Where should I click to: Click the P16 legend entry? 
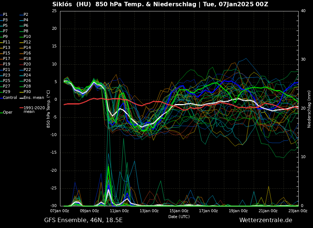tap(27, 53)
